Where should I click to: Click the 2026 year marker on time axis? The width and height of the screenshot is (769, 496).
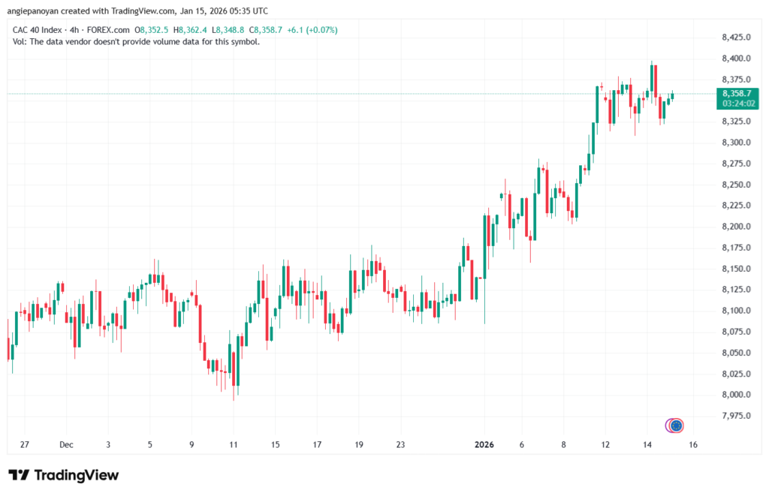[x=484, y=445]
